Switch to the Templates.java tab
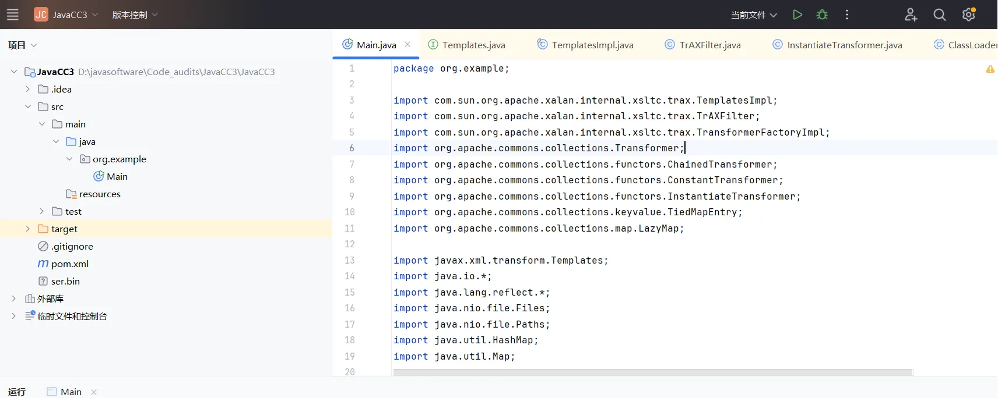Screen dimensions: 998x398 [466, 45]
